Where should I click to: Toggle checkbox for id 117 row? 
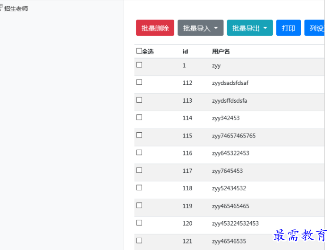coord(139,170)
